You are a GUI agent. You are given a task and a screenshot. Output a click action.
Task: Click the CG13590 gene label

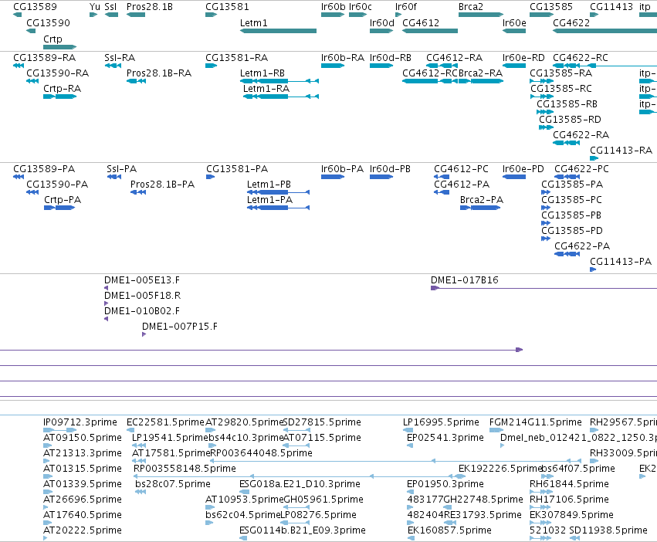pyautogui.click(x=48, y=23)
